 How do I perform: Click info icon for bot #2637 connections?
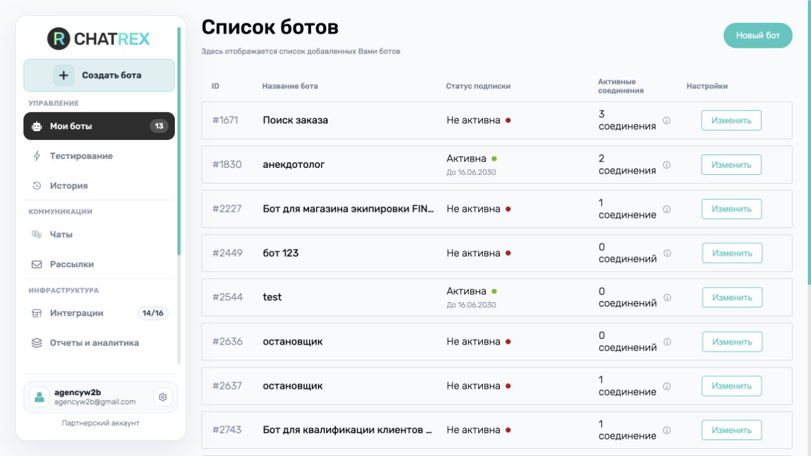pyautogui.click(x=667, y=386)
